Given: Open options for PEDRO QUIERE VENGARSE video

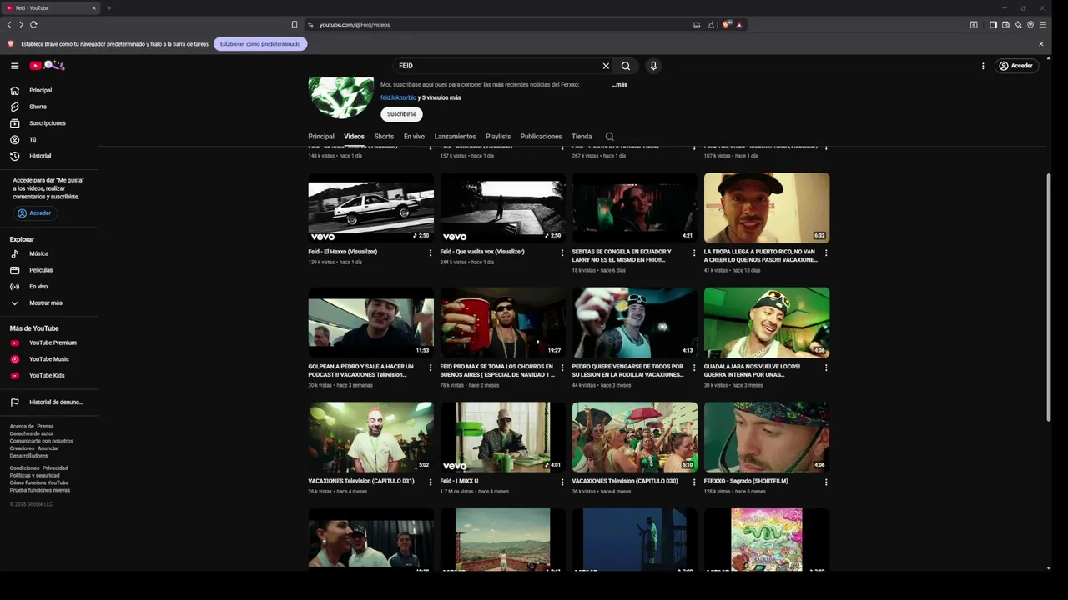Looking at the screenshot, I should click(694, 367).
